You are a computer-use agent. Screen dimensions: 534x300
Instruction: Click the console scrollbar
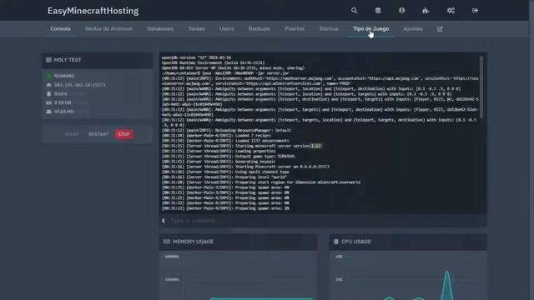click(x=481, y=87)
